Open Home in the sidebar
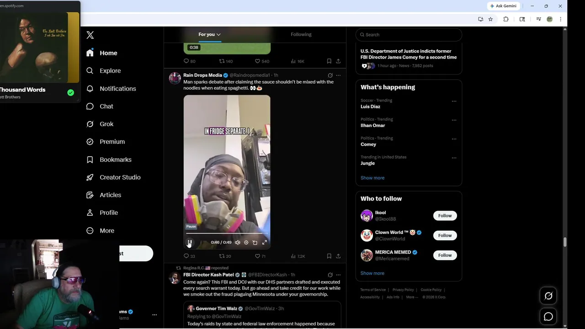The width and height of the screenshot is (585, 329). (102, 53)
